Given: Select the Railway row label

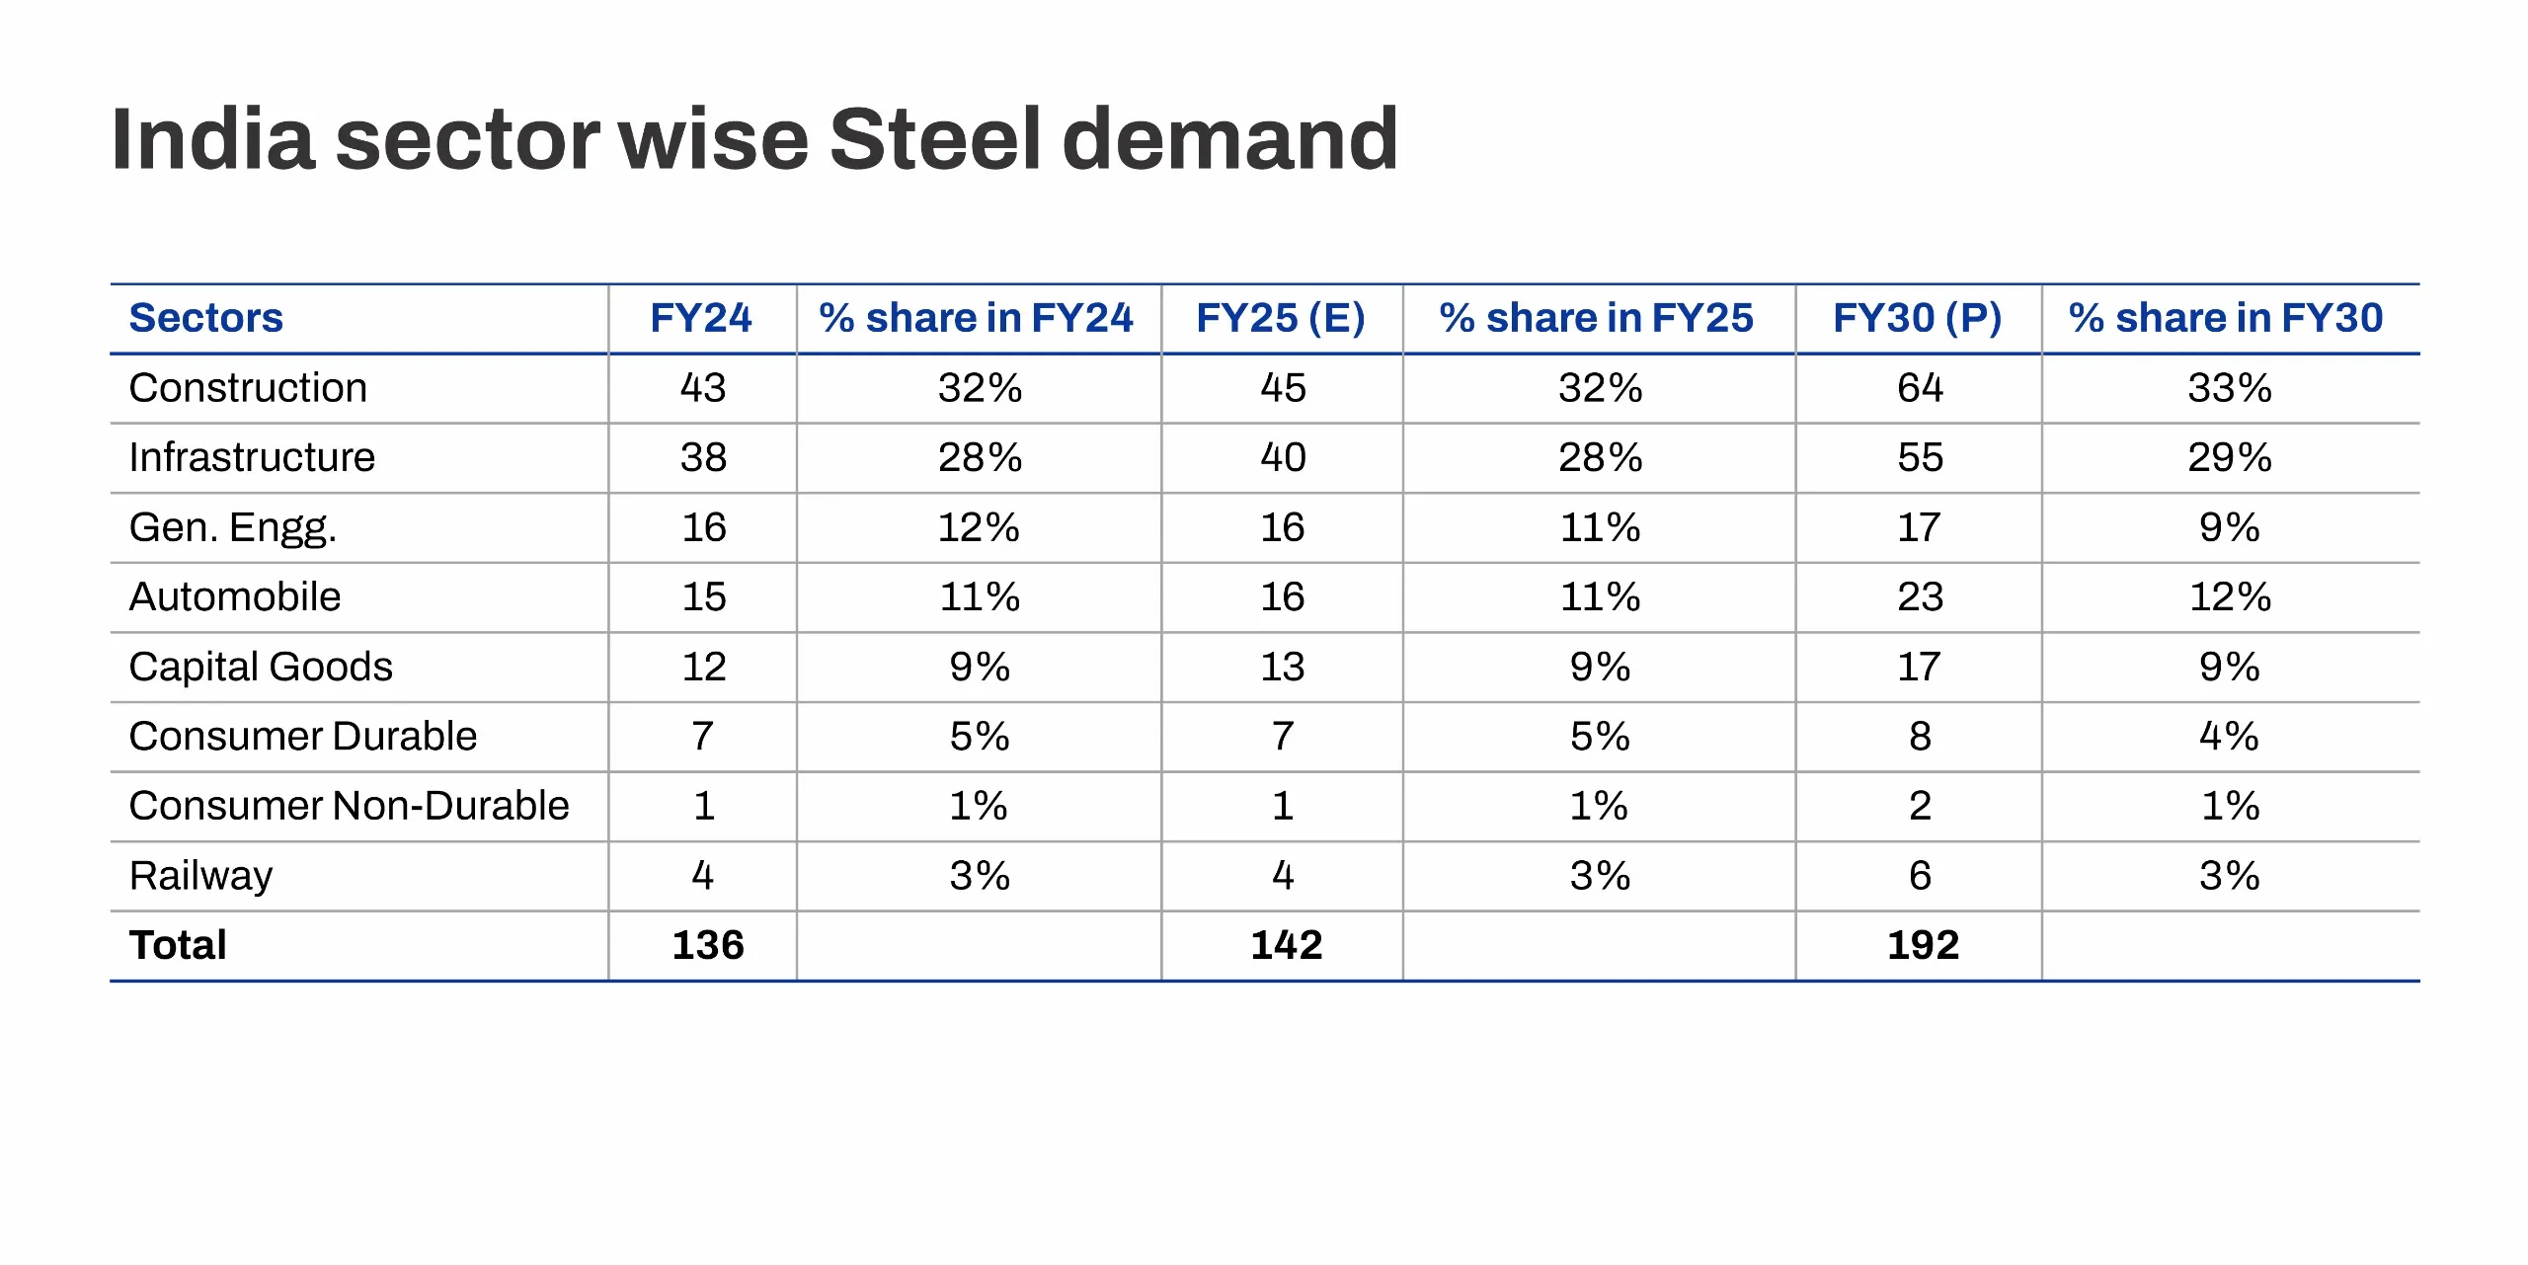Looking at the screenshot, I should click(x=200, y=876).
